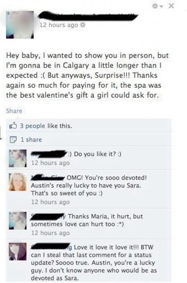
Task: Click the share note icon
Action: click(13, 139)
